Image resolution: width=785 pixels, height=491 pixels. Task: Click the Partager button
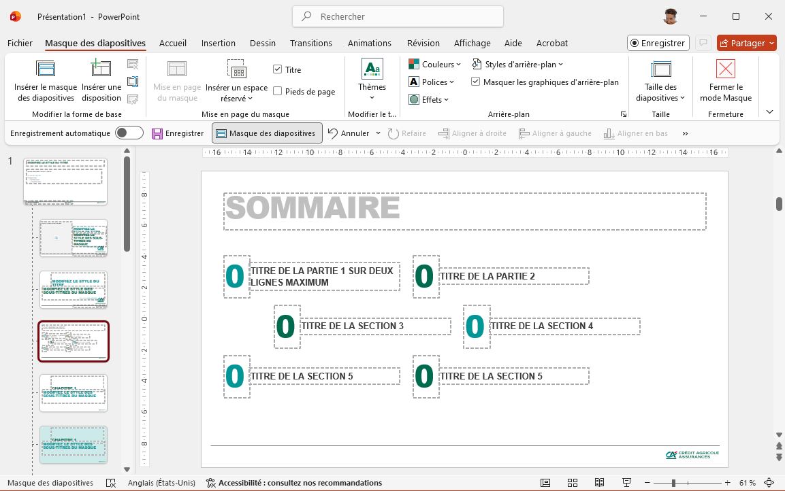click(x=746, y=43)
